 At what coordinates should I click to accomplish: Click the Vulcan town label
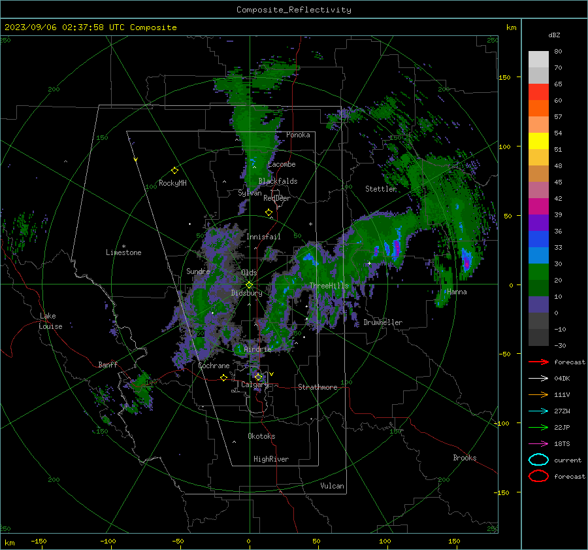333,486
